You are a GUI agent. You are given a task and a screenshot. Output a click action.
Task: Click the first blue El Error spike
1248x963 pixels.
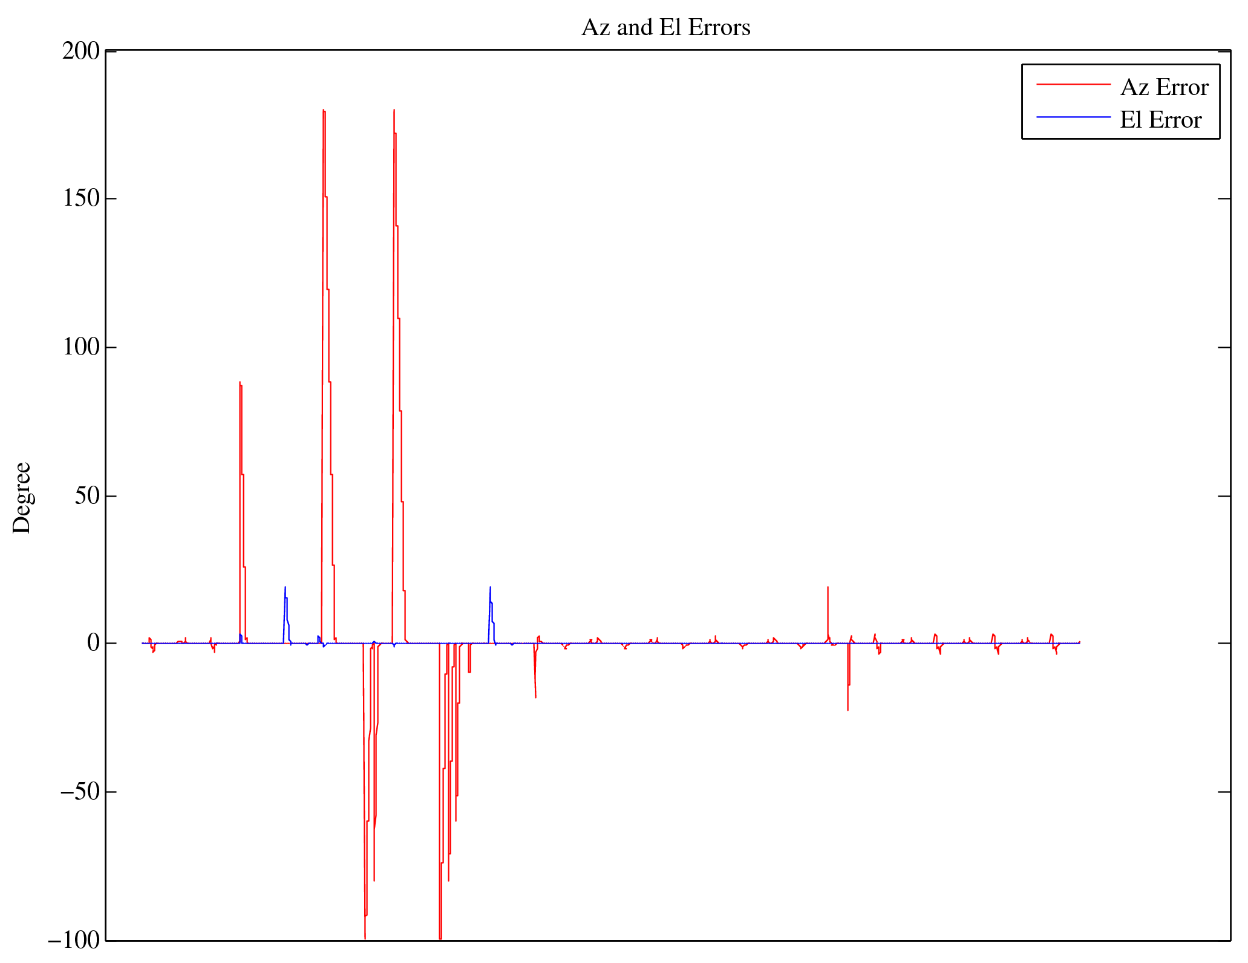[x=285, y=589]
